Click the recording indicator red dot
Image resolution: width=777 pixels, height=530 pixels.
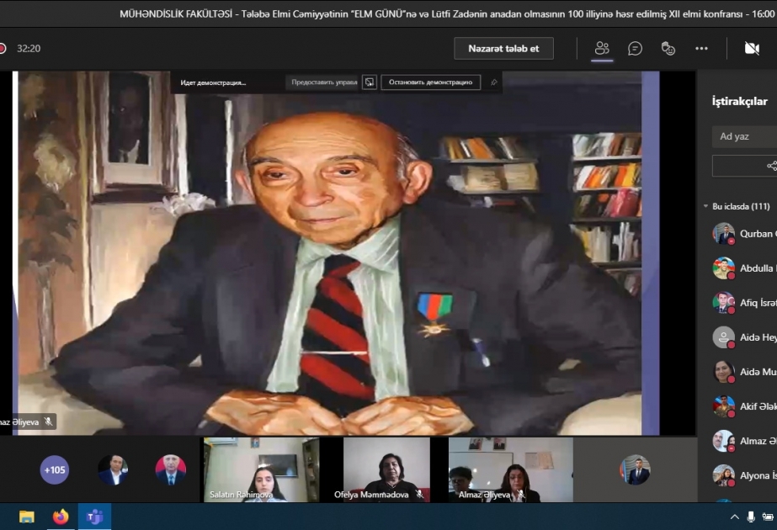tap(2, 49)
